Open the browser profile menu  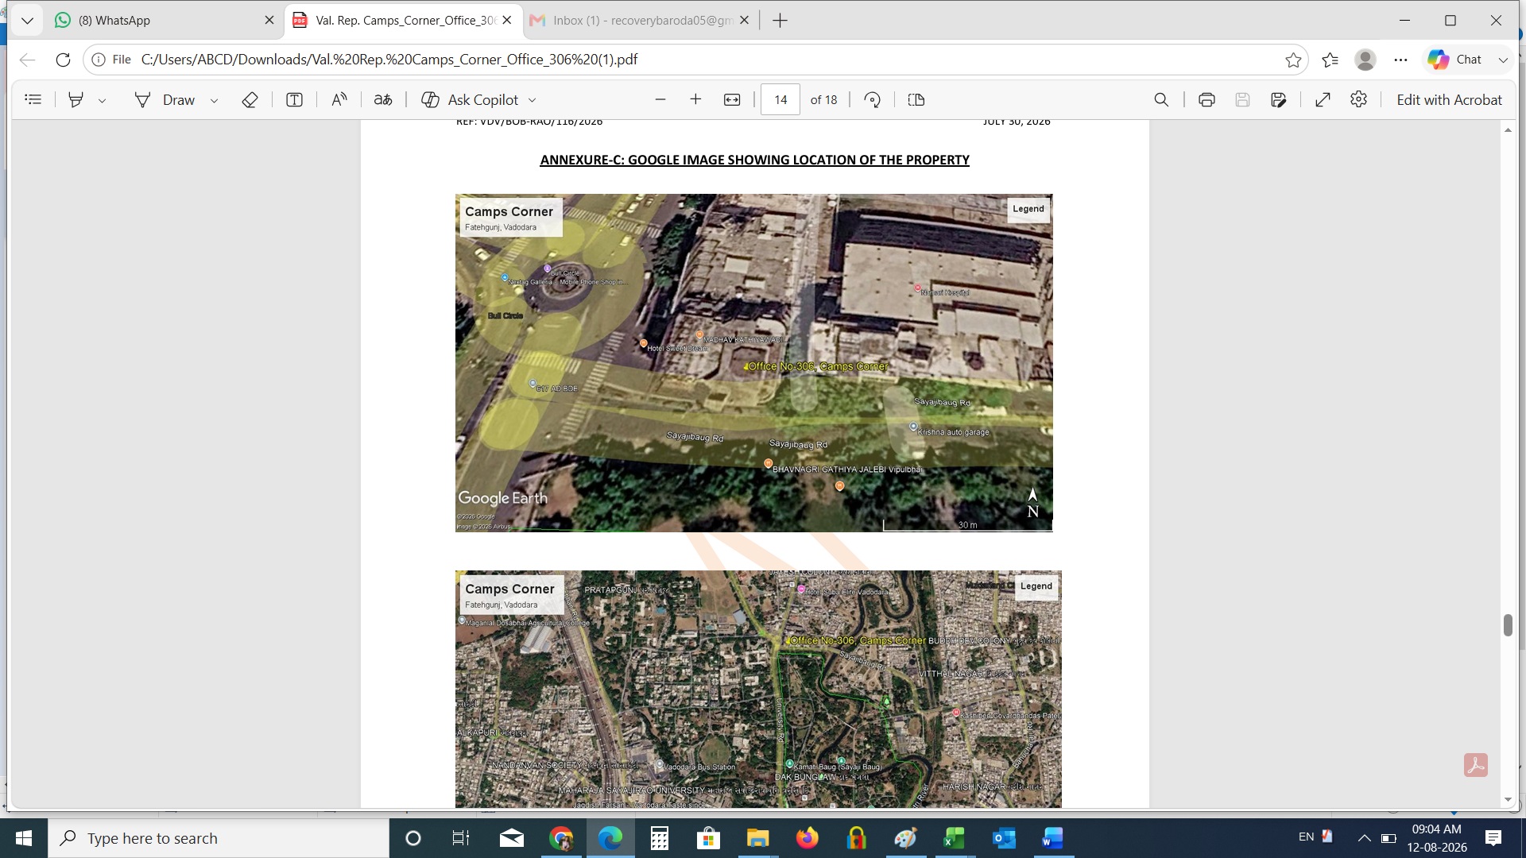[1365, 60]
